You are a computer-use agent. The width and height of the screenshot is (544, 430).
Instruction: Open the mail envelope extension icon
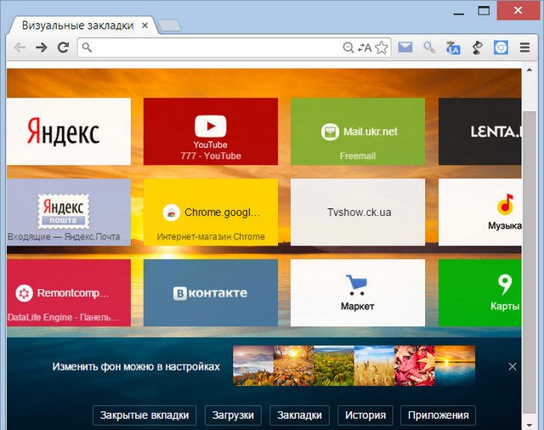pos(405,48)
